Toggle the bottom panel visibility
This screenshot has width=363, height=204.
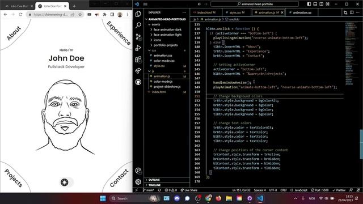315,4
